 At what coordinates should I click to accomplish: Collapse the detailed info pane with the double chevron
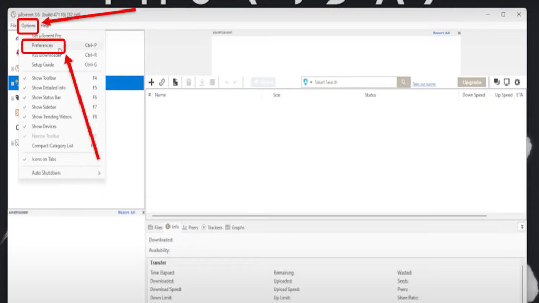(522, 227)
